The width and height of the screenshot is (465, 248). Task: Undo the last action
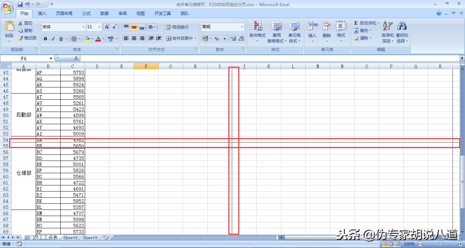tap(28, 4)
